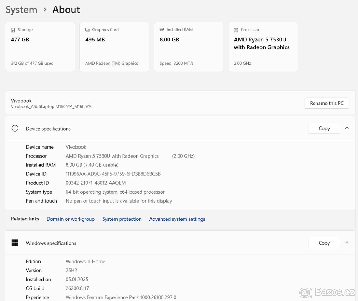Click the 'Device ID' label
This screenshot has width=358, height=301.
(36, 174)
